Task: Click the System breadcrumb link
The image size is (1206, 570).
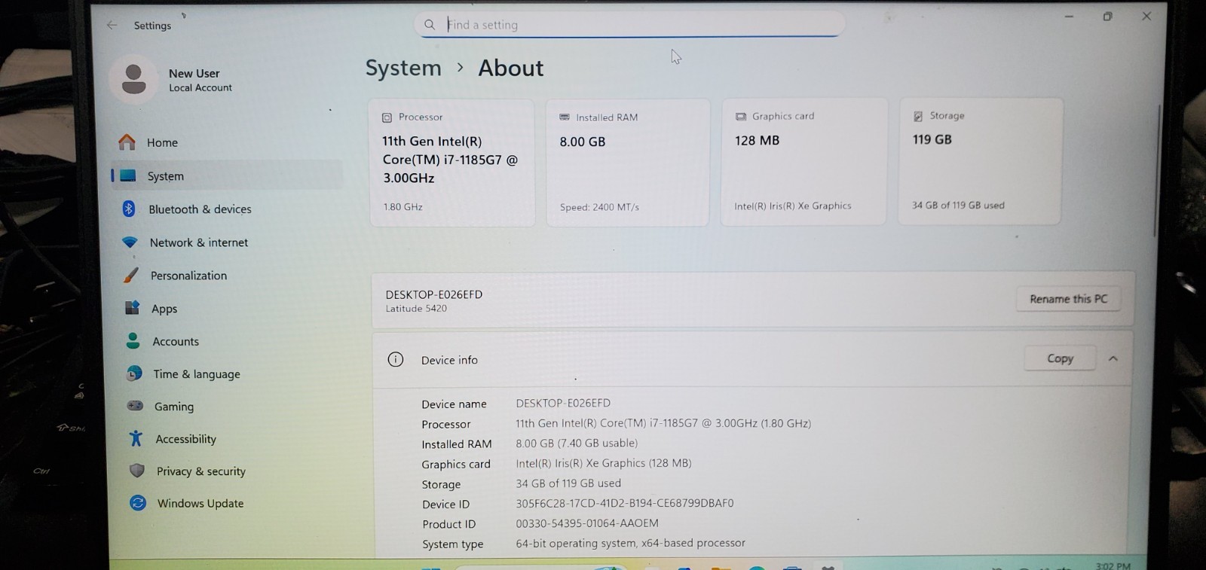Action: 403,68
